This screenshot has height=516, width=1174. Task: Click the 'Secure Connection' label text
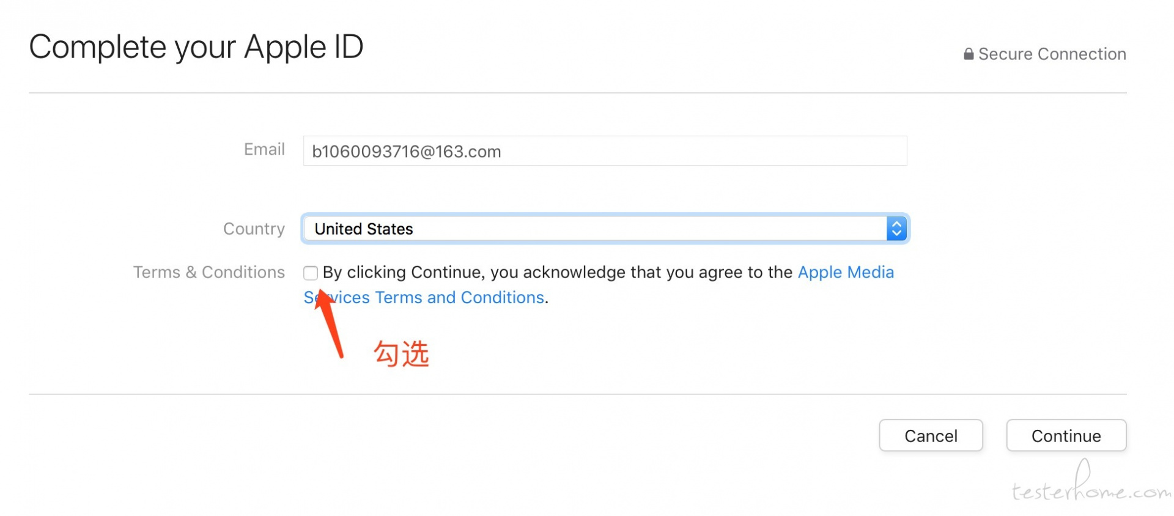[x=1052, y=54]
